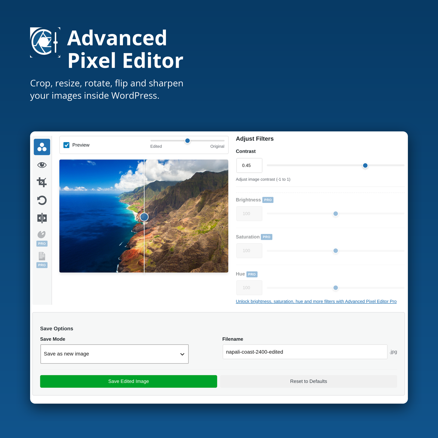Click the 'Adjust Filters' heading
The image size is (438, 438).
coord(255,139)
